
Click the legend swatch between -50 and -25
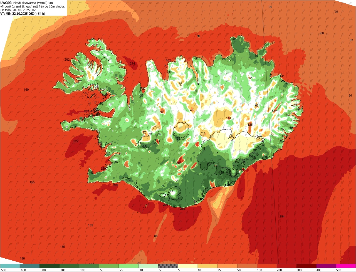click(109, 266)
